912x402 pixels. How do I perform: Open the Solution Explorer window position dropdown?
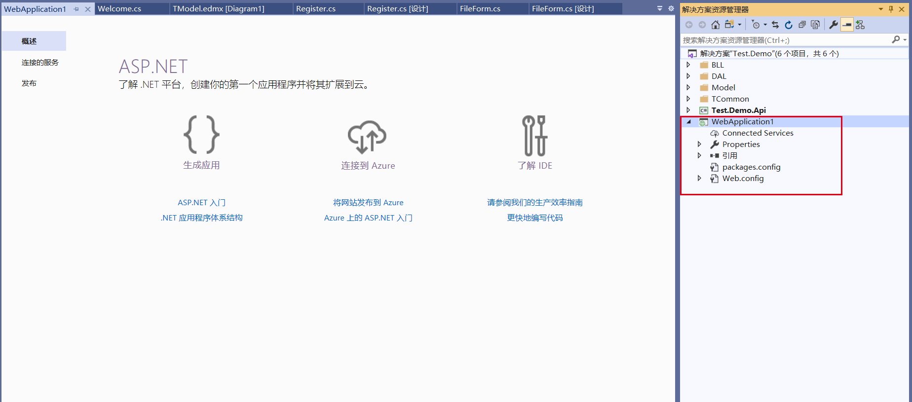coord(881,9)
